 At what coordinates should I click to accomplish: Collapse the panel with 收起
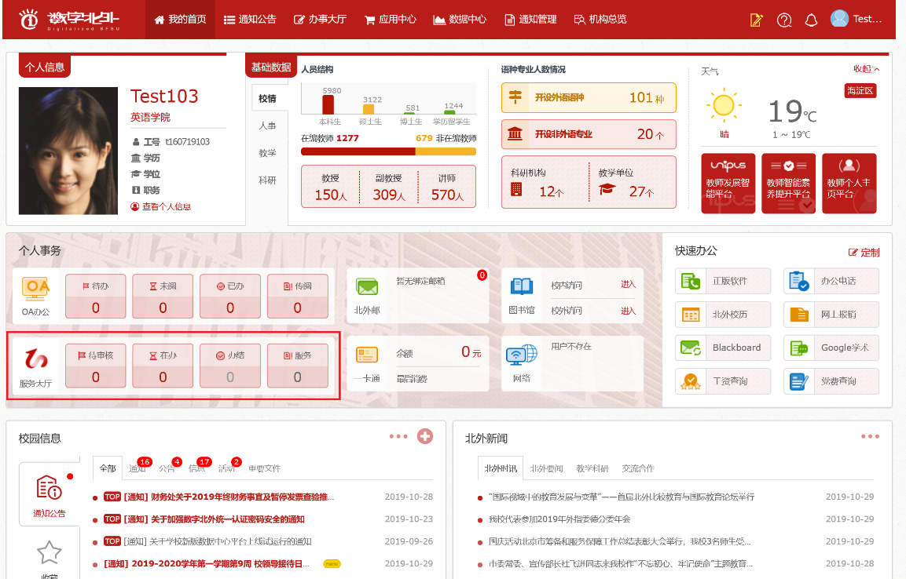pos(866,69)
